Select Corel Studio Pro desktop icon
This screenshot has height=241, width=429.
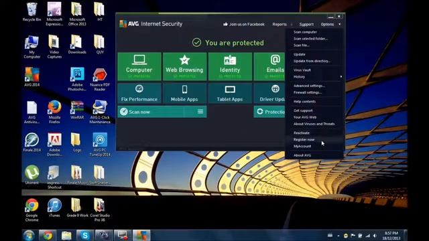click(x=100, y=210)
